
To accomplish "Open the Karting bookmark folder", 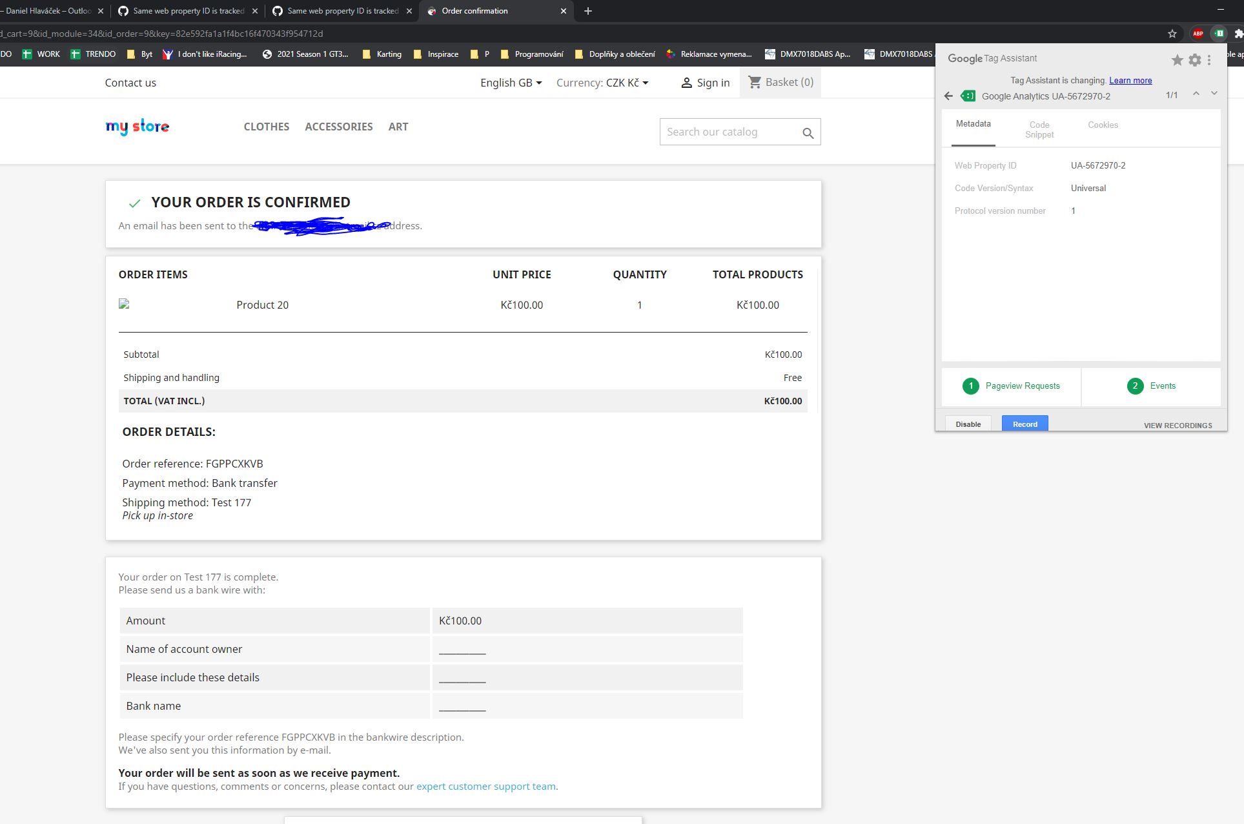I will click(382, 54).
